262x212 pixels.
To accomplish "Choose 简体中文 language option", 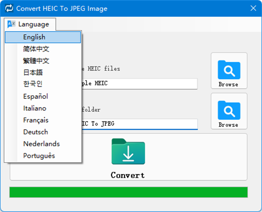I will pyautogui.click(x=36, y=49).
